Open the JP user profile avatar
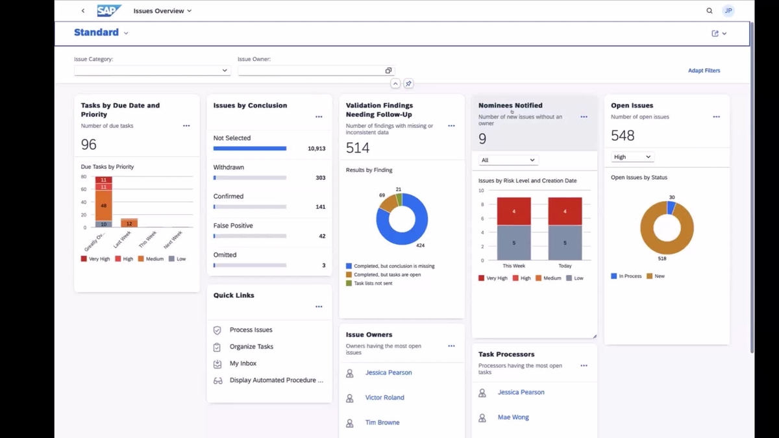Screen dimensions: 779x438 729,11
